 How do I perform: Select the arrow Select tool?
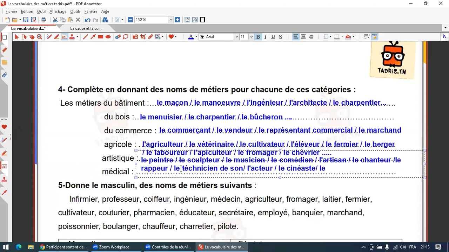[16, 37]
